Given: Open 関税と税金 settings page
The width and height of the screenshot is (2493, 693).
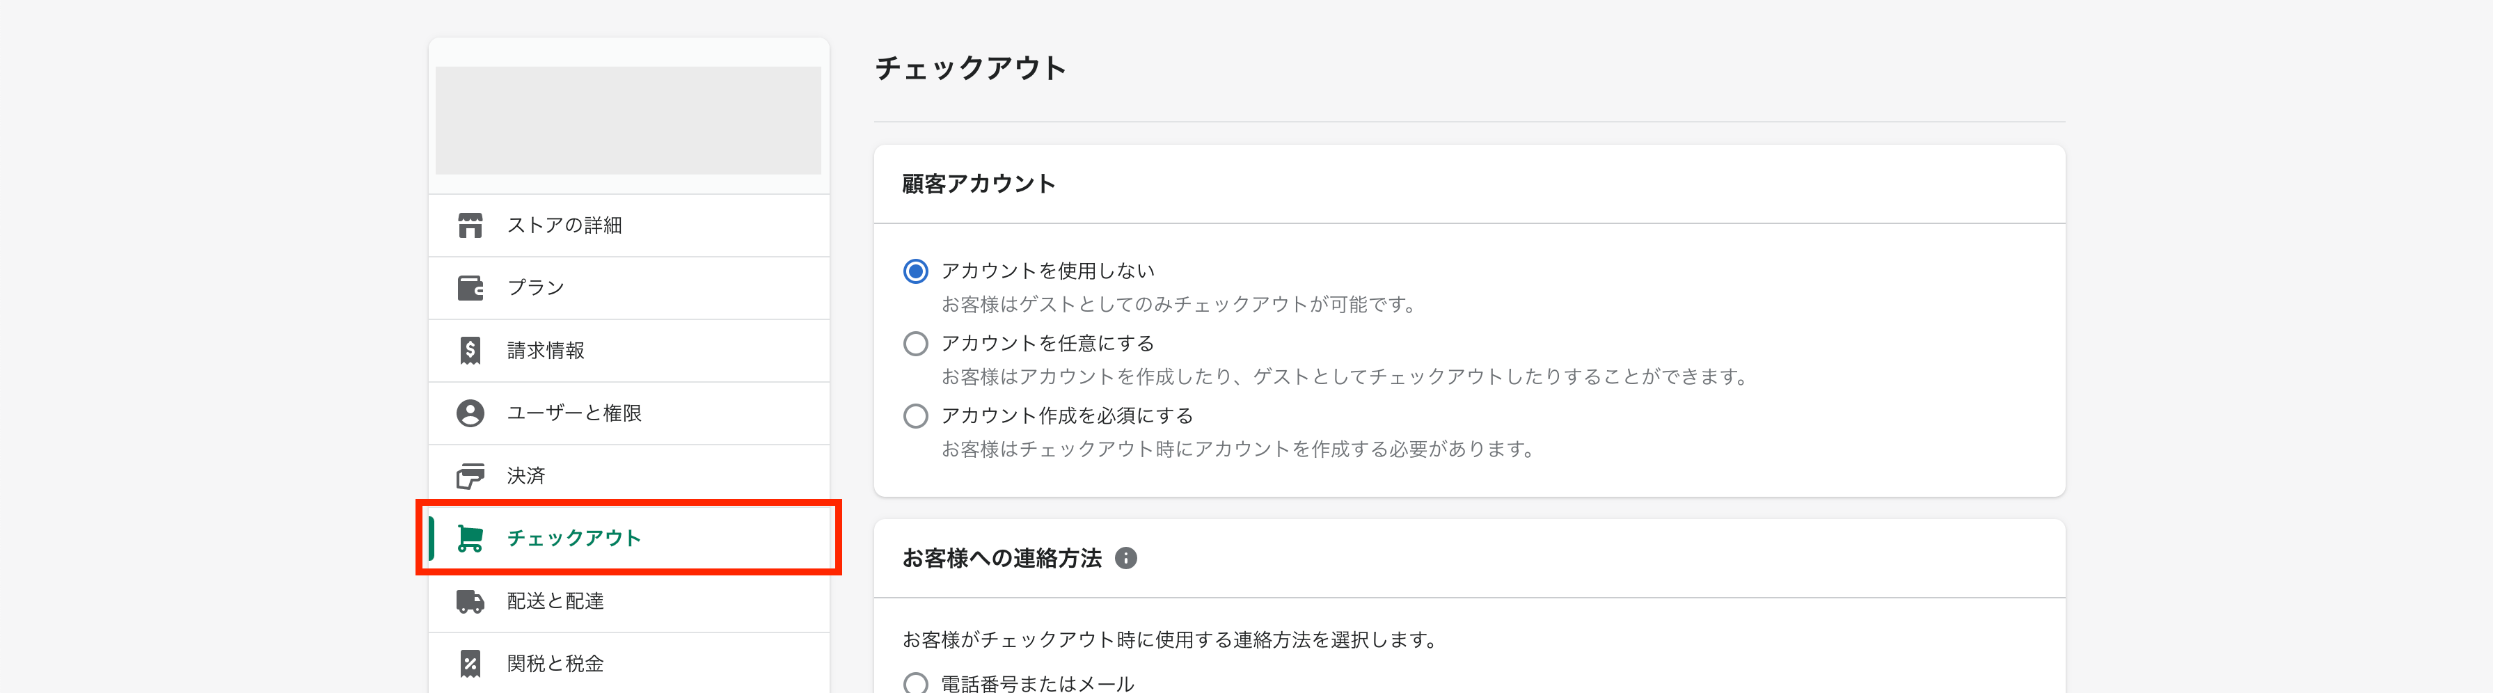Looking at the screenshot, I should [629, 663].
